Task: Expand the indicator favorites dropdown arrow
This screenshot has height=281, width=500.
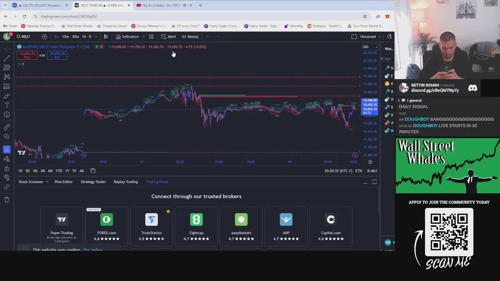Action: click(143, 36)
